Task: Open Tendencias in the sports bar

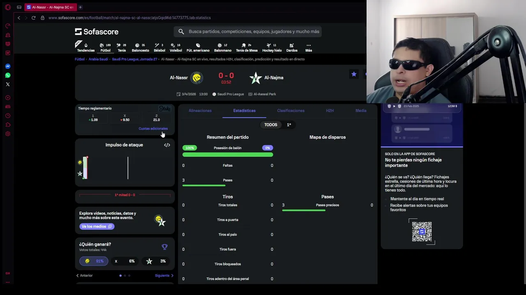Action: (x=86, y=48)
